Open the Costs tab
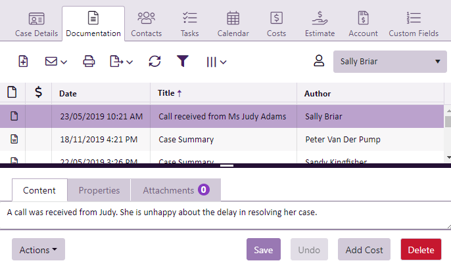This screenshot has height=265, width=451. coord(277,24)
